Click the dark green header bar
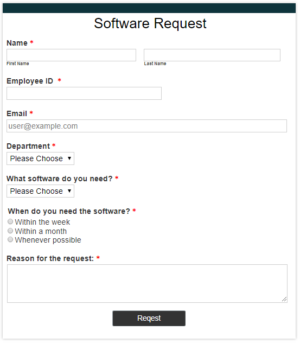Viewport: 300px width, 343px height. click(149, 8)
